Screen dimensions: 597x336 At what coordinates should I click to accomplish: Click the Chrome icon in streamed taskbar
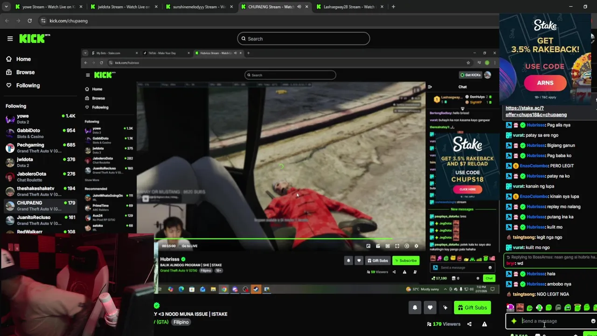point(224,289)
